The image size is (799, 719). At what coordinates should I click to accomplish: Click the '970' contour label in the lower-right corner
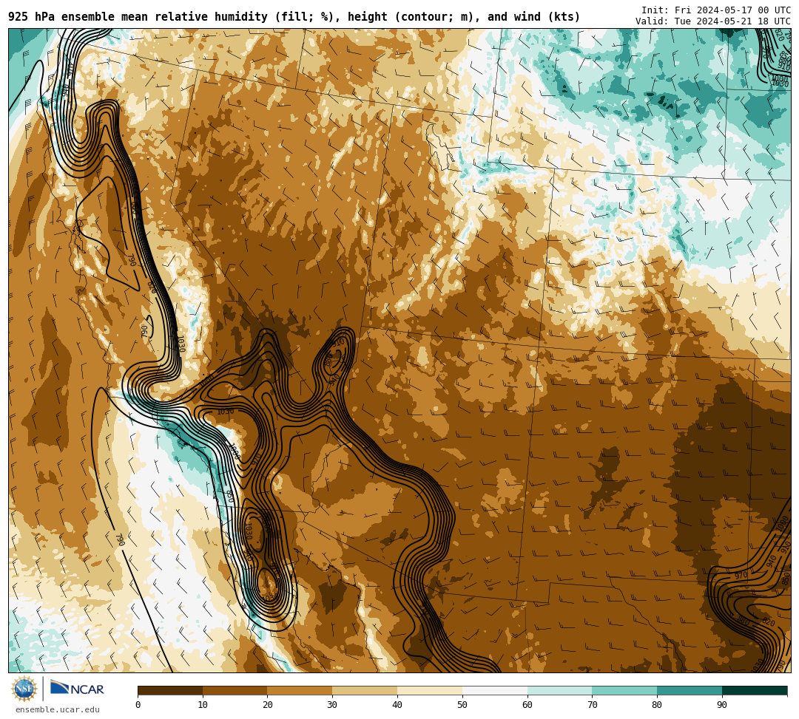741,576
